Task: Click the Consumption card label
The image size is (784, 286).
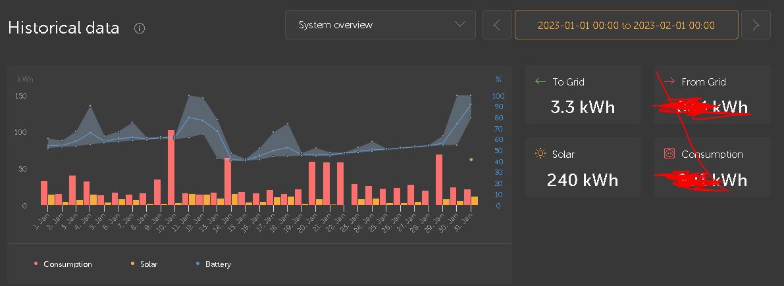Action: pyautogui.click(x=712, y=155)
